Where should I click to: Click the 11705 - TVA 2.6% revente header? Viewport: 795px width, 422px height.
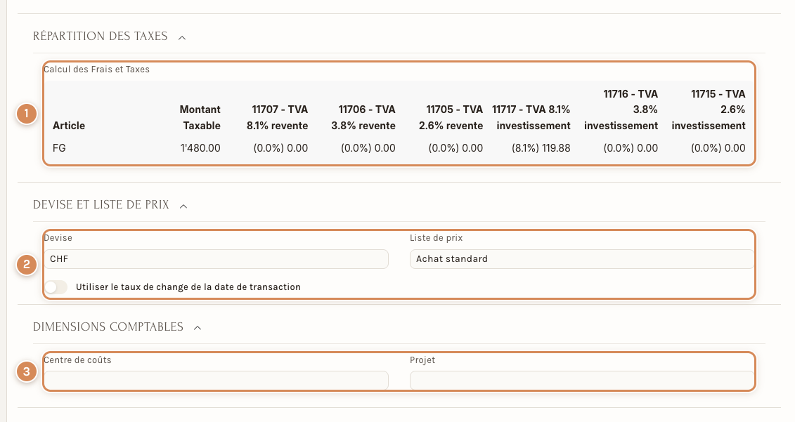coord(451,117)
